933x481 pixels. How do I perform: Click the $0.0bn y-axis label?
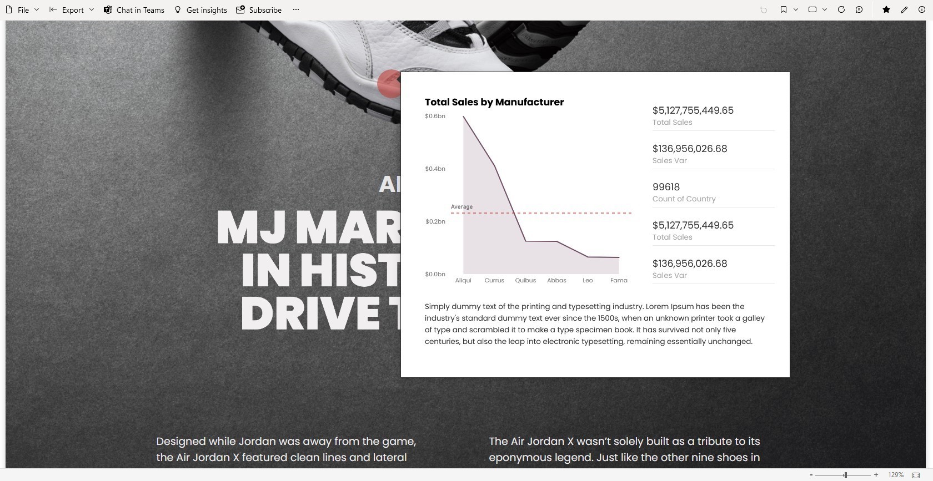click(435, 274)
